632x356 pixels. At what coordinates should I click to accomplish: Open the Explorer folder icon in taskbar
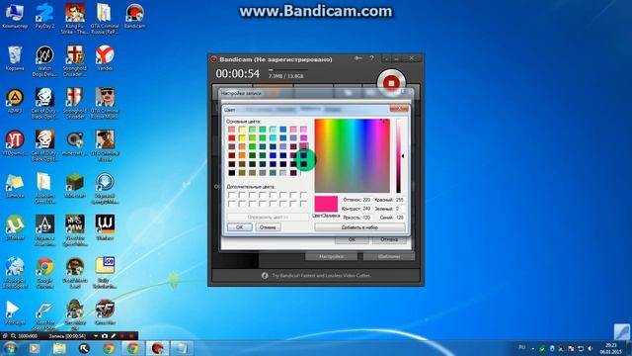pyautogui.click(x=59, y=348)
